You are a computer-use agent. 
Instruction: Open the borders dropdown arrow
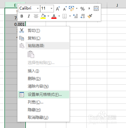(70, 16)
